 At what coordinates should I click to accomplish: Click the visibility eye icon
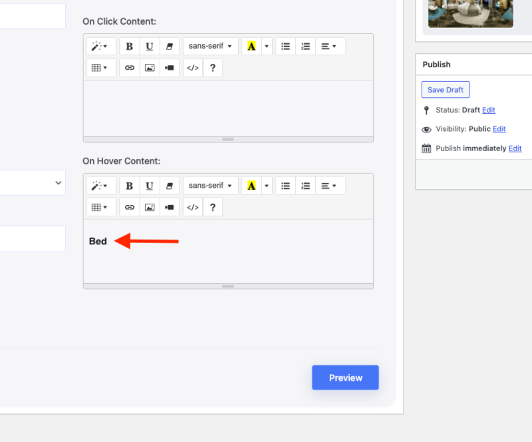(x=426, y=129)
